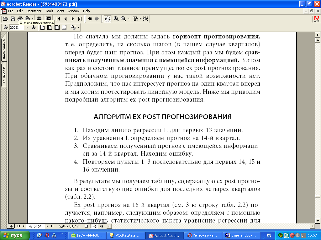
Task: Launch Opera from the Quick Launch bar
Action: coord(47,235)
